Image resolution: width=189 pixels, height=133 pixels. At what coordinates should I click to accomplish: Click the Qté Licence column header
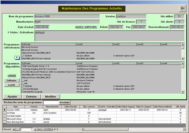coord(89,107)
